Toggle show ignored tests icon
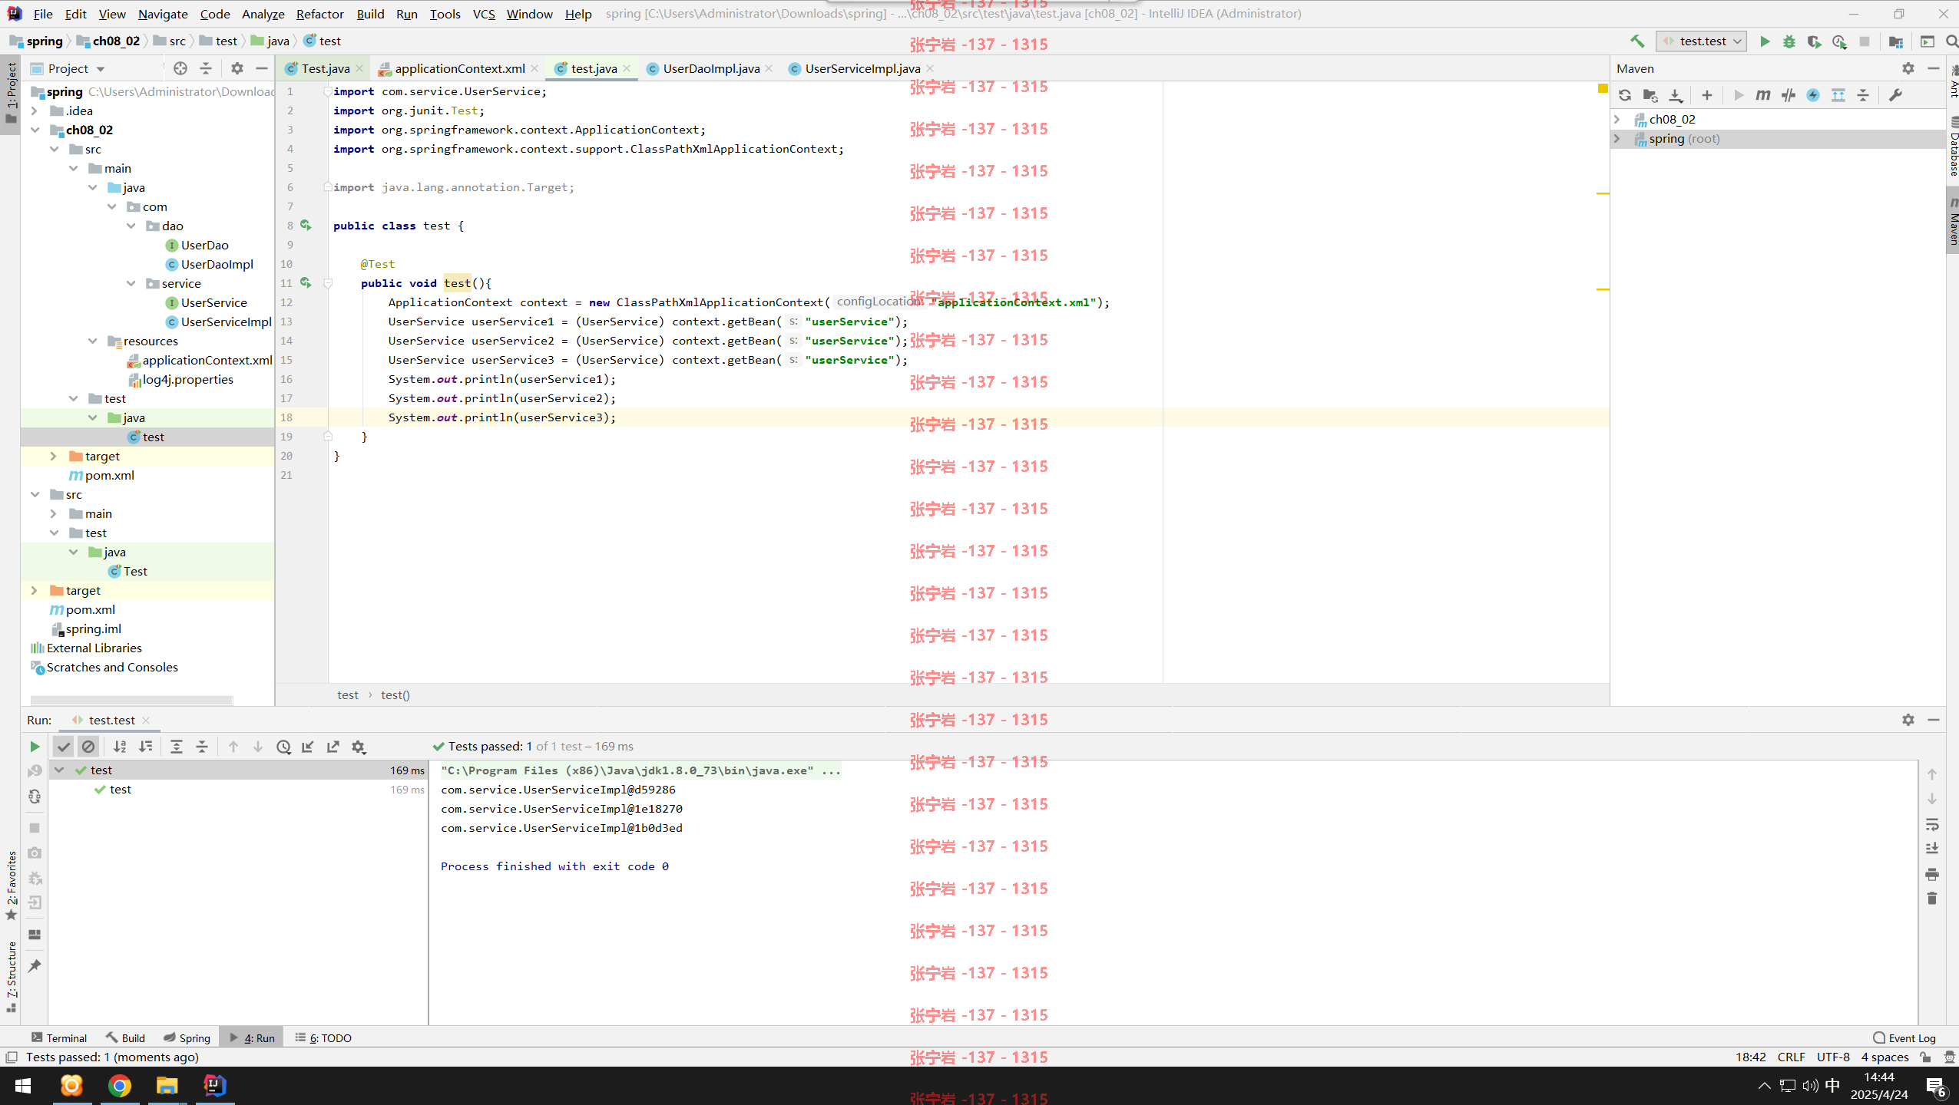Viewport: 1959px width, 1105px height. click(x=88, y=747)
